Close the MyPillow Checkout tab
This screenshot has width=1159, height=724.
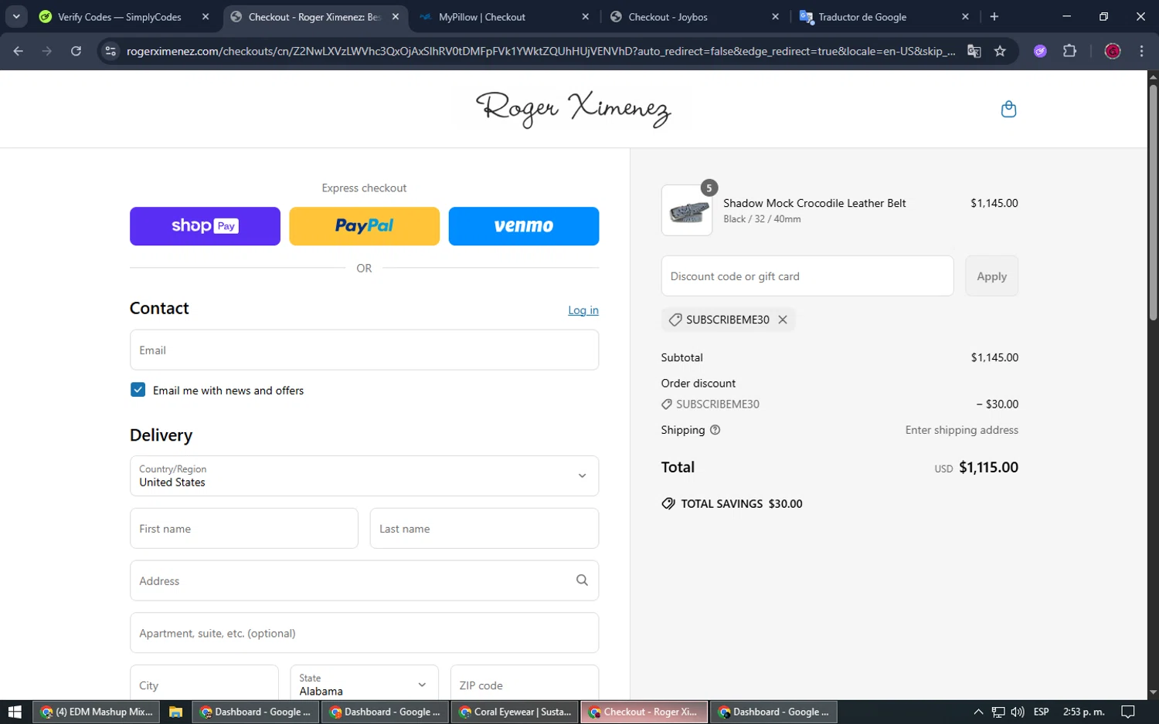tap(585, 16)
